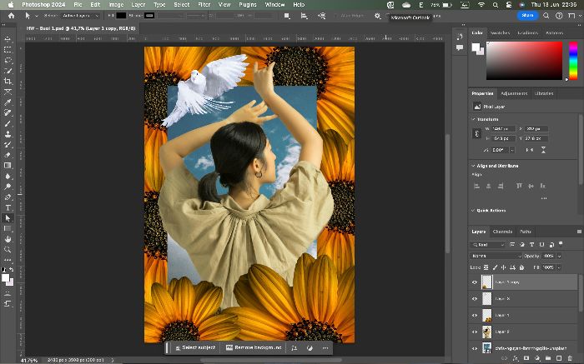This screenshot has width=584, height=364.
Task: Flip the layer vertically in Transform
Action: (543, 150)
